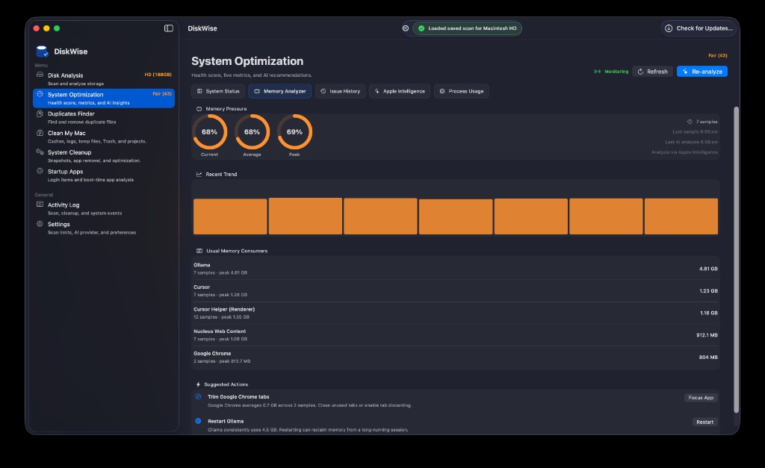The height and width of the screenshot is (468, 765).
Task: Click the green Monitoring indicator
Action: coord(611,71)
